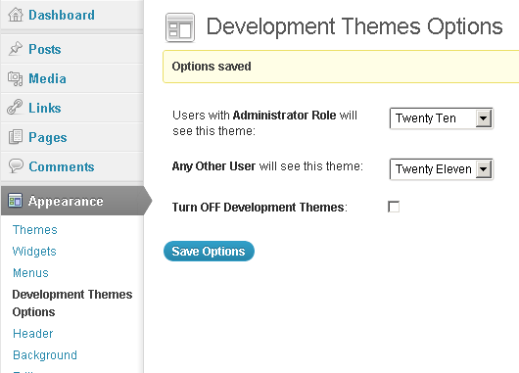Click the Appearance layout icon
This screenshot has width=519, height=373.
(16, 201)
